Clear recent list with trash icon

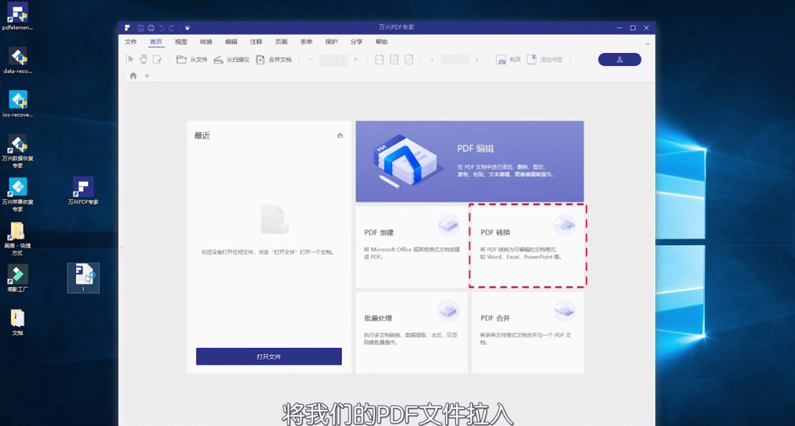340,135
